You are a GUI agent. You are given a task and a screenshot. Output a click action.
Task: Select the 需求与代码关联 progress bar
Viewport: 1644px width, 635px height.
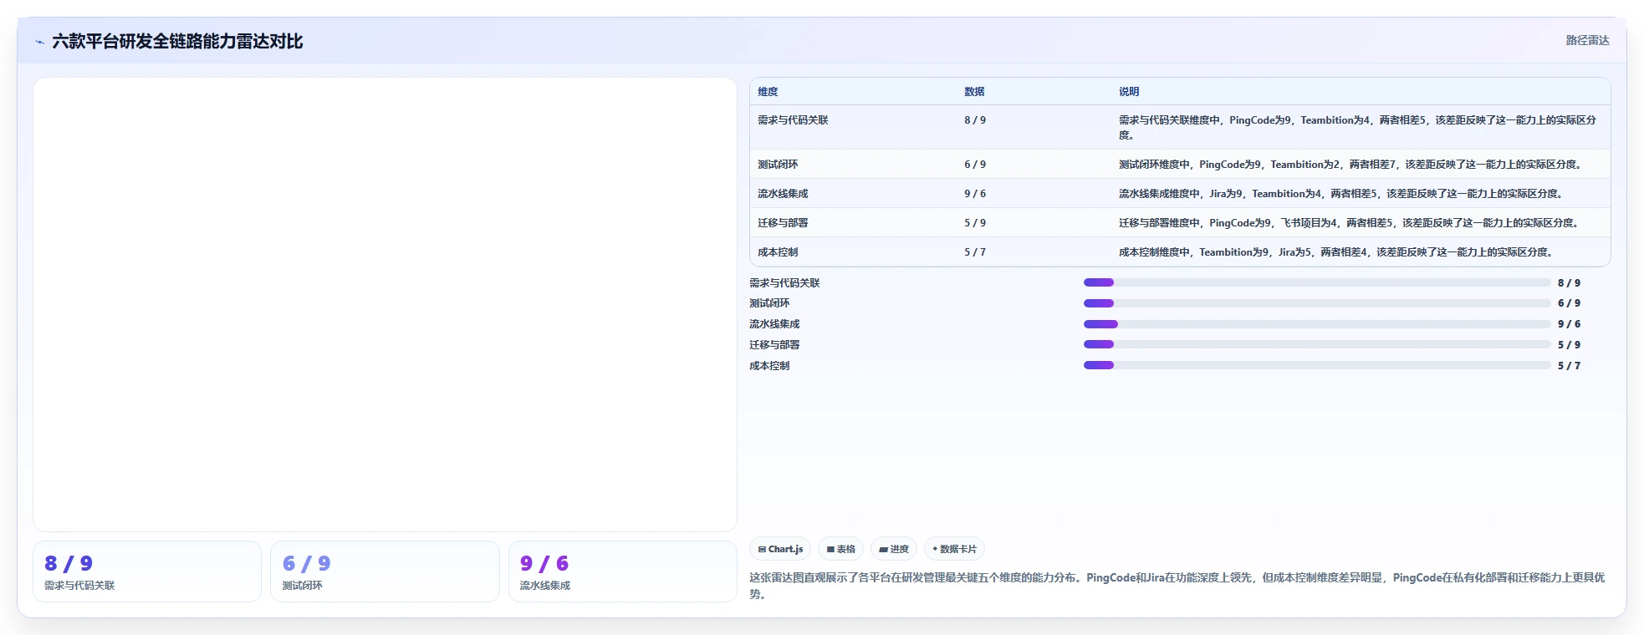[1316, 282]
